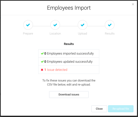Screen dimensions: 138x117
Task: Download issues CSV file
Action: 69,94
